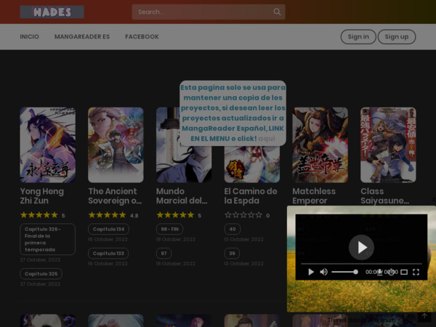
Task: Click the five-star rating of Yong Heng Zhi Zun
Action: coord(39,215)
